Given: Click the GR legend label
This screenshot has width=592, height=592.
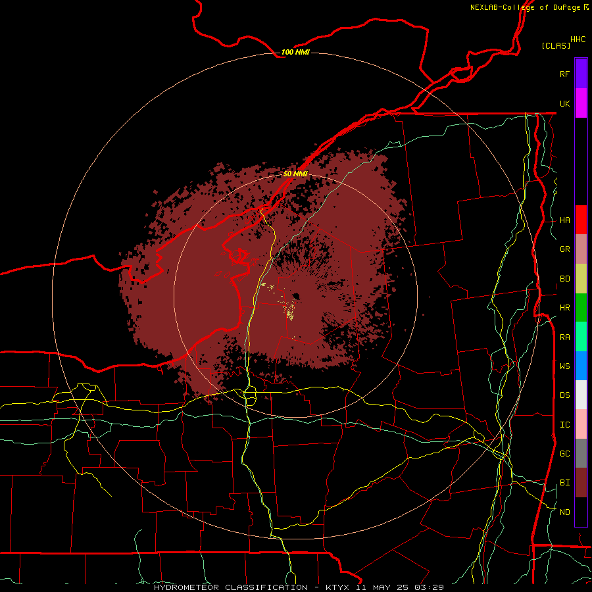Looking at the screenshot, I should click(564, 249).
